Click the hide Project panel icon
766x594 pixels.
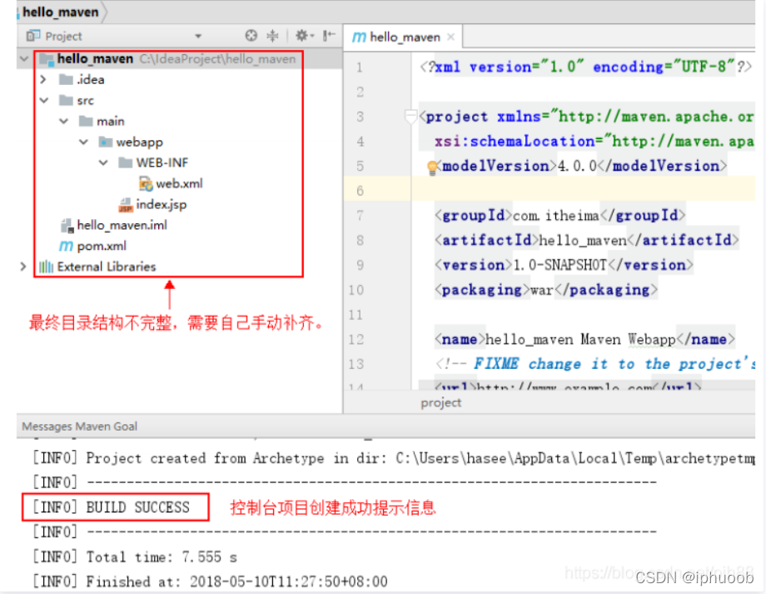tap(329, 35)
